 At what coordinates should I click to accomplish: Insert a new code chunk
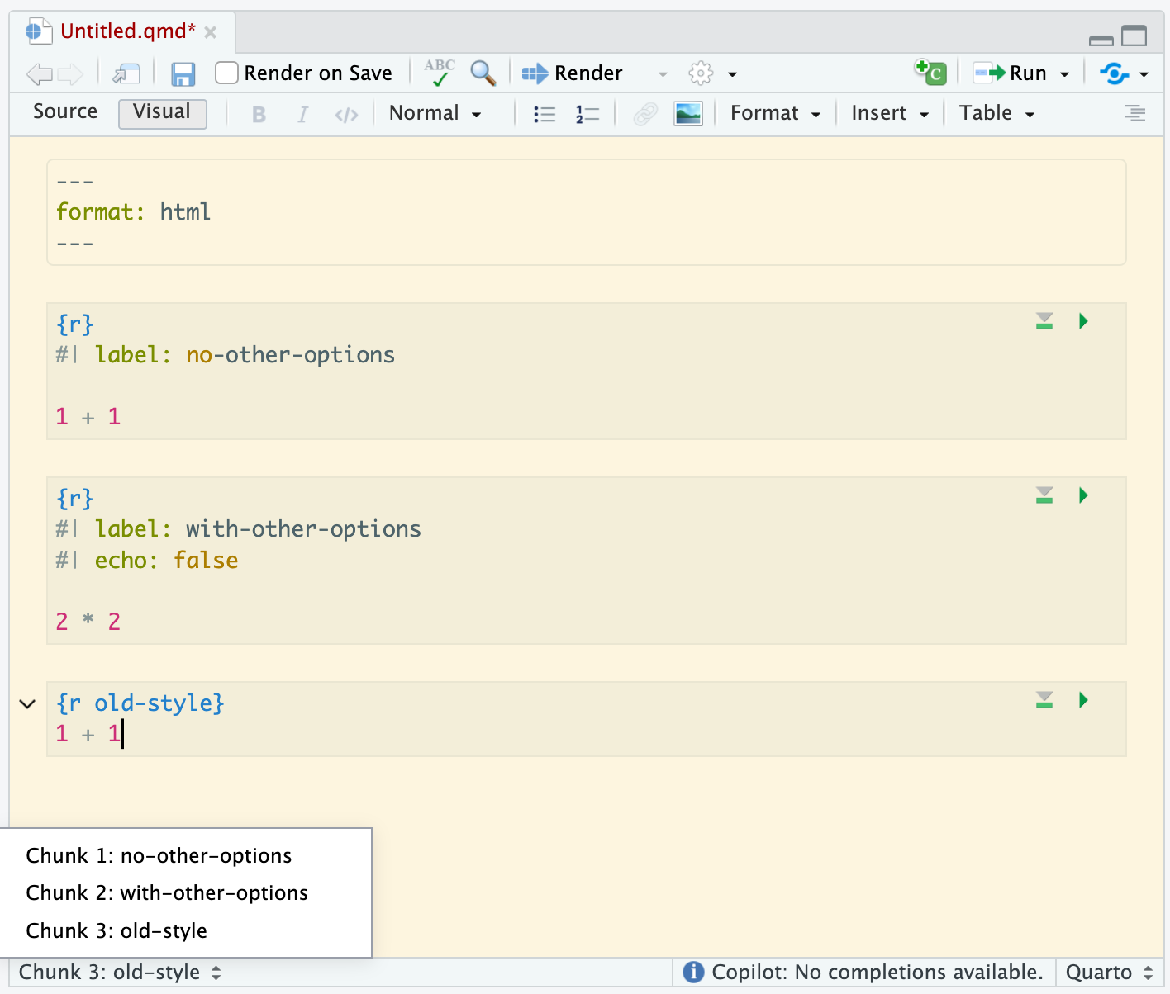coord(930,73)
